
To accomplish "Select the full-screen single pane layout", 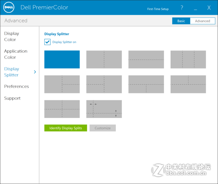I will coord(62,60).
